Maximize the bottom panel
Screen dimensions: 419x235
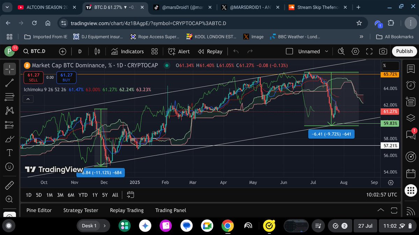point(394,210)
